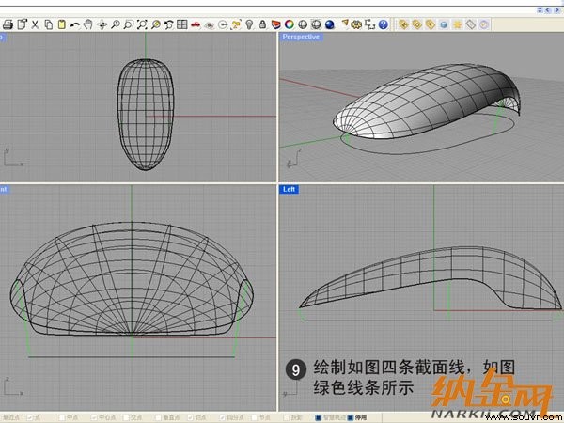The height and width of the screenshot is (423, 564).
Task: Select the Zoom dynamic magnifier tool
Action: pyautogui.click(x=115, y=24)
